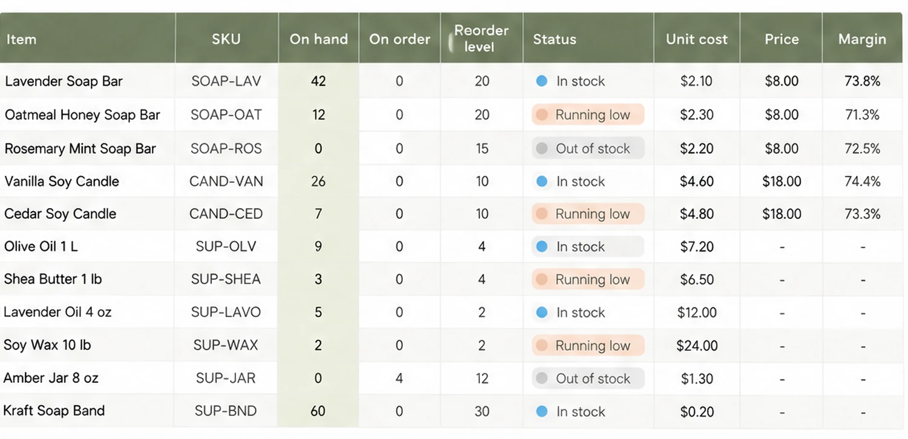Select the 74.4% margin cell

click(862, 181)
